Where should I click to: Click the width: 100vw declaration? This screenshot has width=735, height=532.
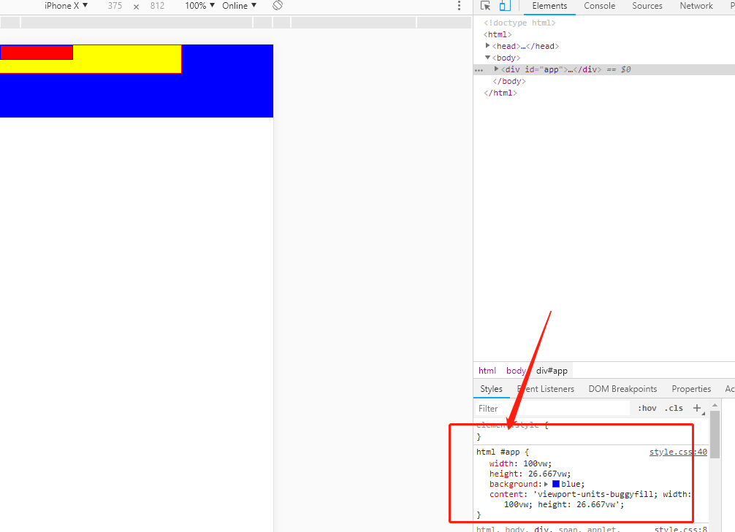click(520, 463)
